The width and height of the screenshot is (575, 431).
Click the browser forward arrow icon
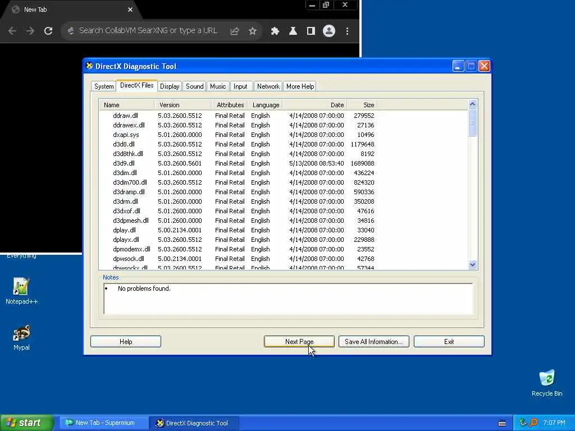pyautogui.click(x=30, y=31)
